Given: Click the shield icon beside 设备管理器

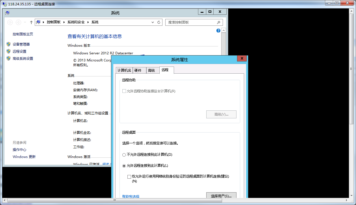Looking at the screenshot, I should click(8, 44).
